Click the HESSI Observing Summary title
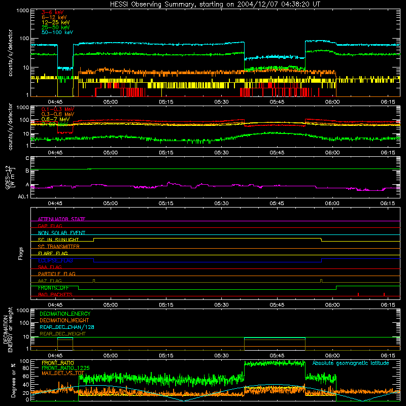Viewport: 406px width, 406px height. (x=215, y=5)
